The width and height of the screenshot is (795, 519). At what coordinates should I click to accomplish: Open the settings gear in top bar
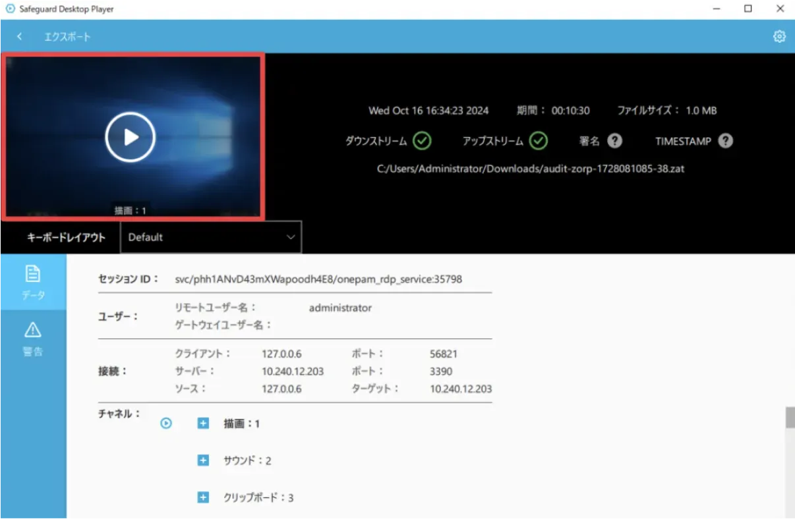[x=779, y=36]
